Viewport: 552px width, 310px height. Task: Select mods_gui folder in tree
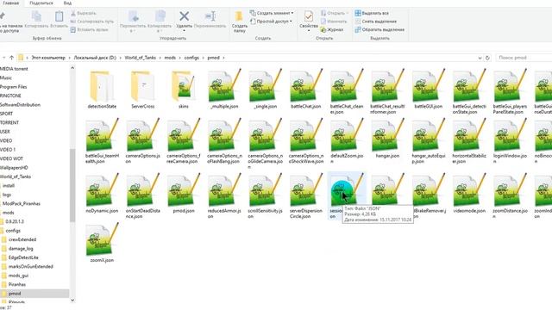[x=18, y=276]
